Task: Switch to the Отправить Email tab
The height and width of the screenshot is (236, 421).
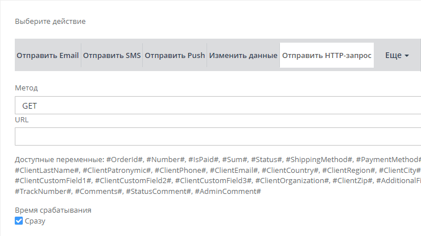Action: (x=47, y=56)
